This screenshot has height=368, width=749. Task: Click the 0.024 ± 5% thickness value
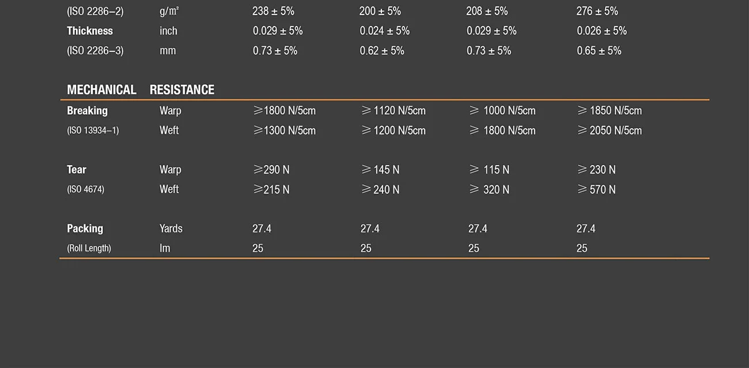point(385,31)
